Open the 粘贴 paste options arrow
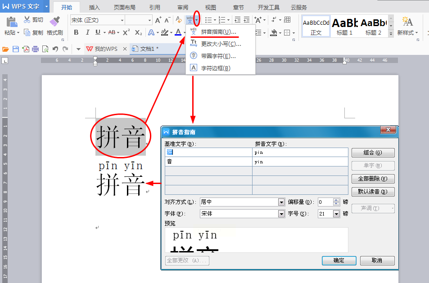The height and width of the screenshot is (283, 429). (18, 33)
